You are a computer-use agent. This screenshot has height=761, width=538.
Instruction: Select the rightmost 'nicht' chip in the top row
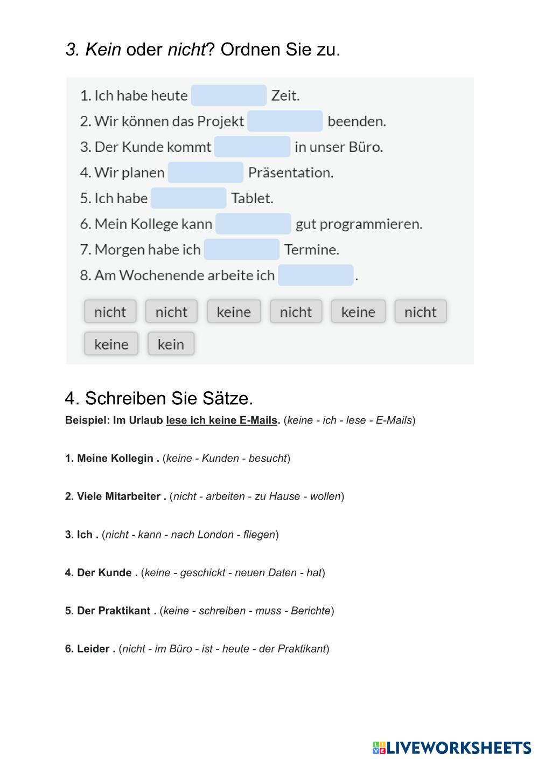(x=420, y=312)
